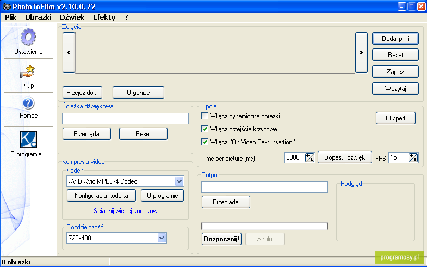Click the PhotoToFilm title bar app icon
This screenshot has width=427, height=267.
point(7,7)
